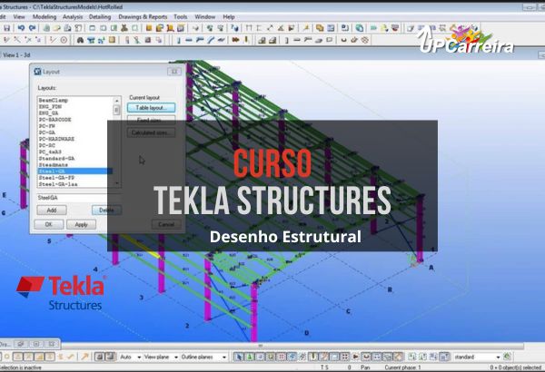The height and width of the screenshot is (372, 545).
Task: Click the Save model icon
Action: [6, 28]
